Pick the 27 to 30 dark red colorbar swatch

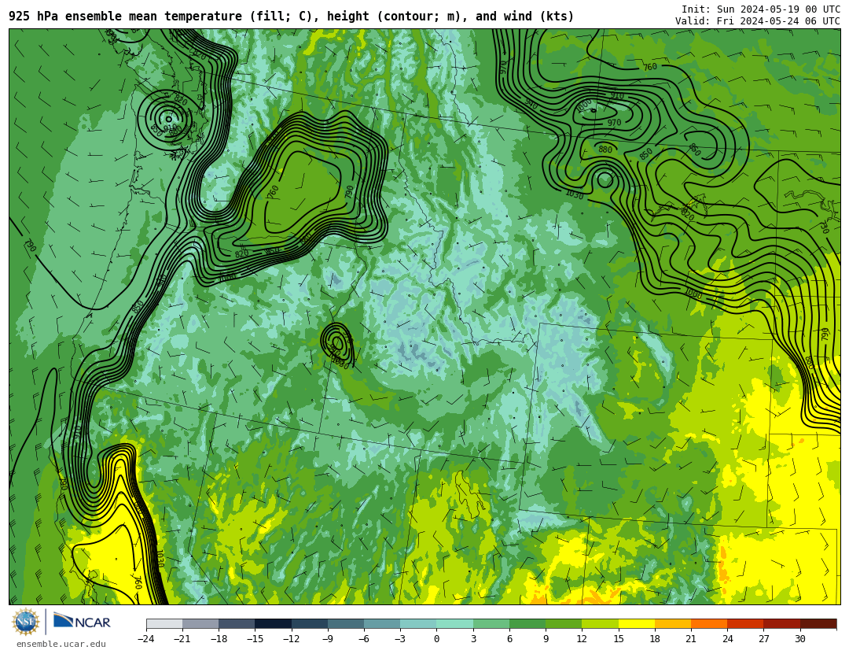tap(781, 623)
